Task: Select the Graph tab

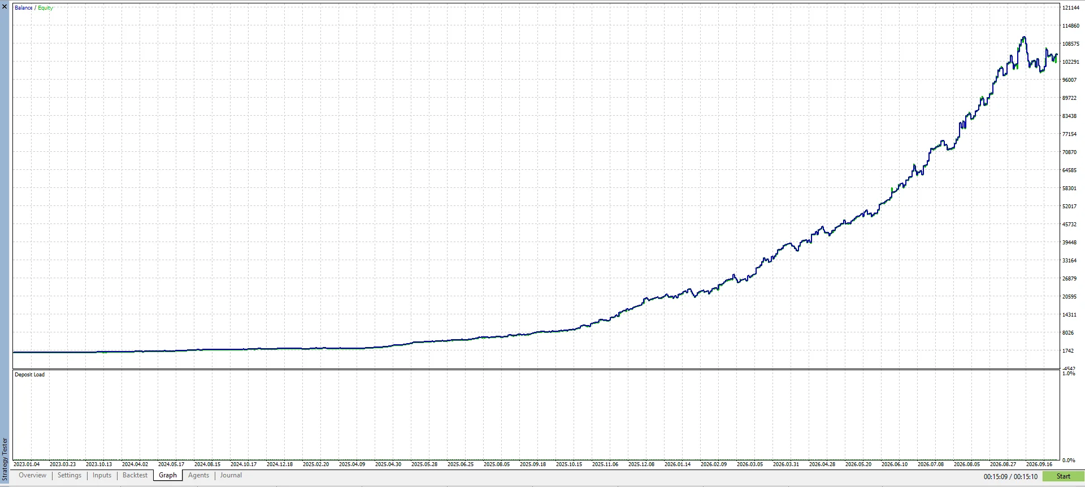Action: (168, 475)
